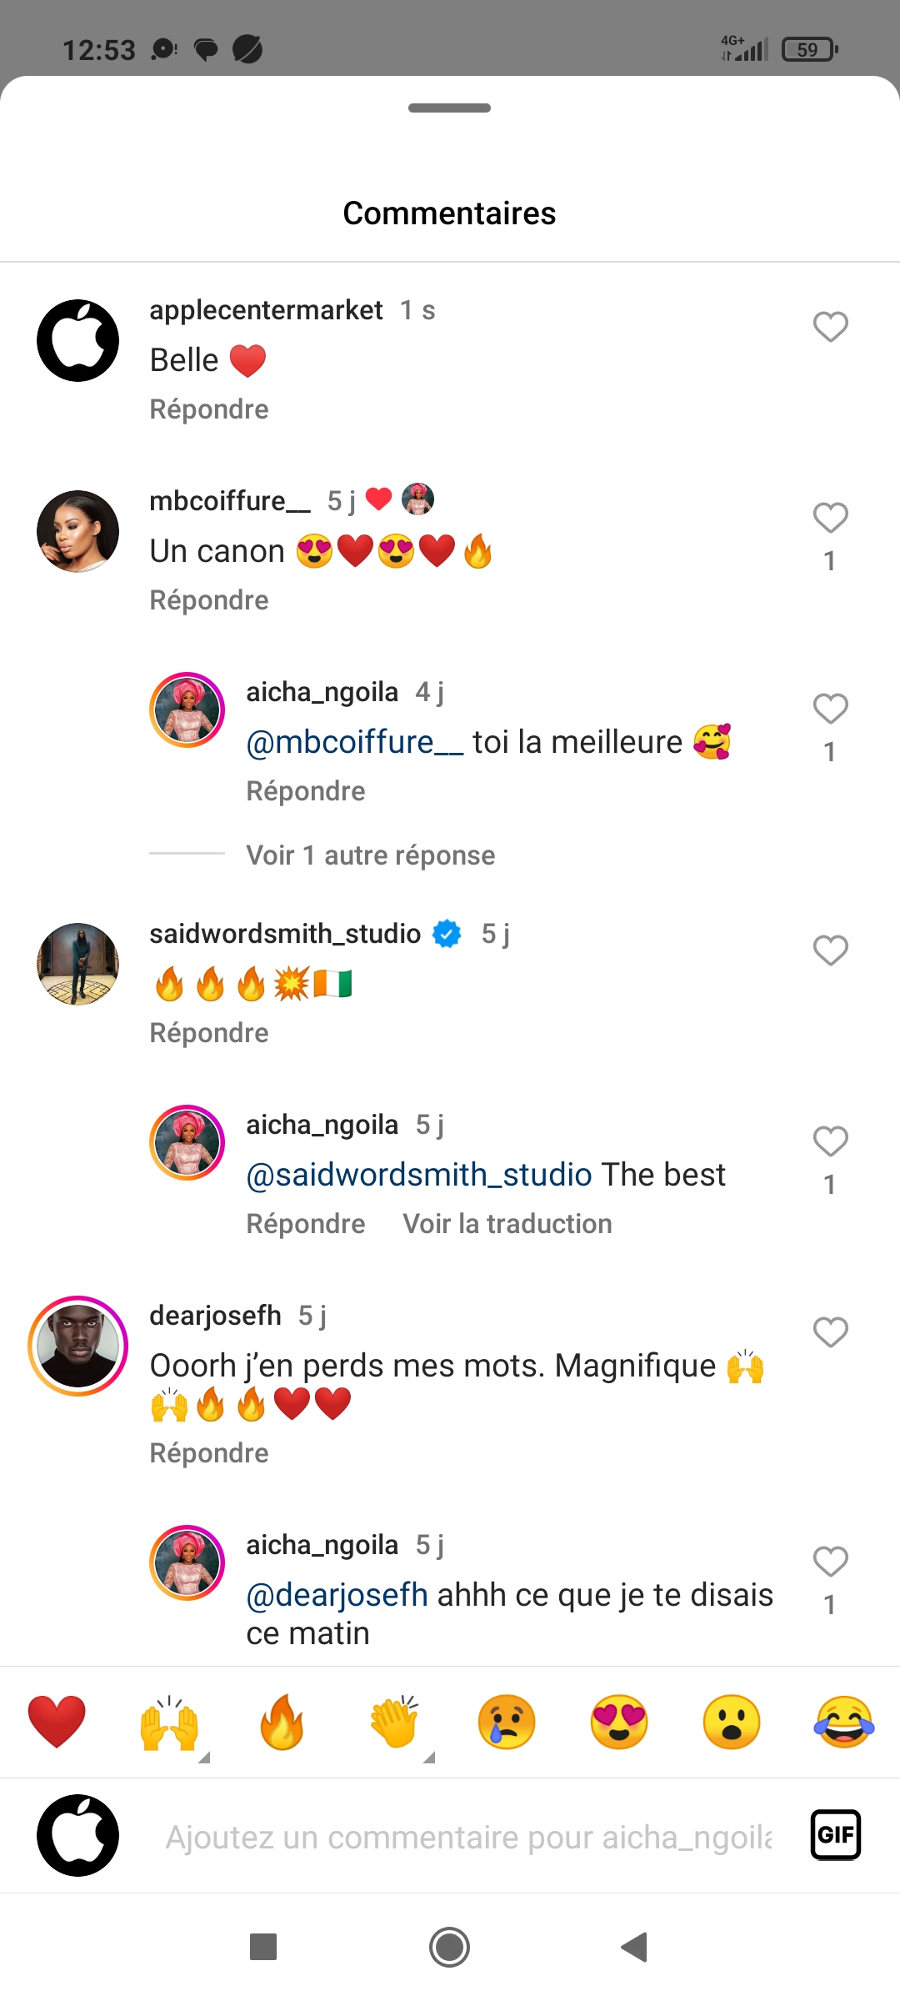Image resolution: width=900 pixels, height=2001 pixels.
Task: Tap the surprised face quick-reaction emoji
Action: (x=732, y=1722)
